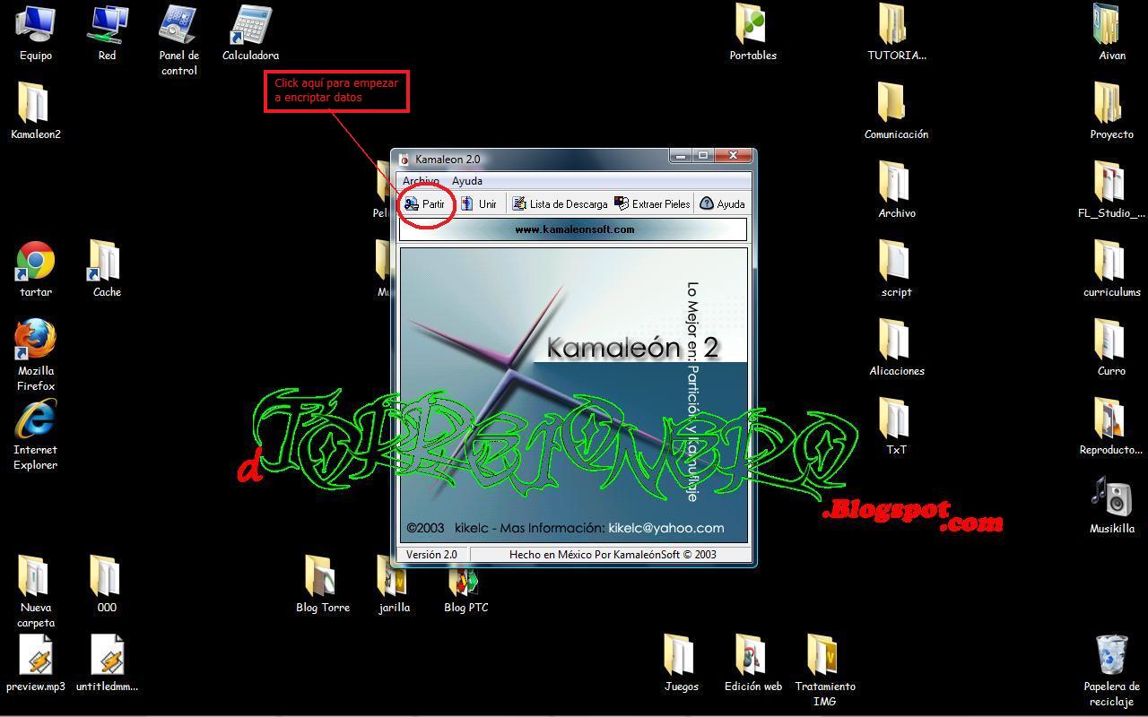
Task: Select the Kamaleon2 folder icon
Action: point(36,112)
